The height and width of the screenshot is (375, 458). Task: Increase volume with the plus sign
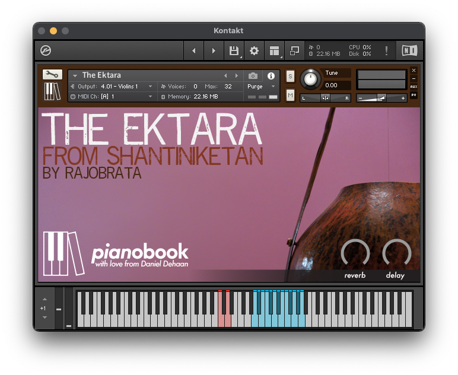click(x=403, y=98)
